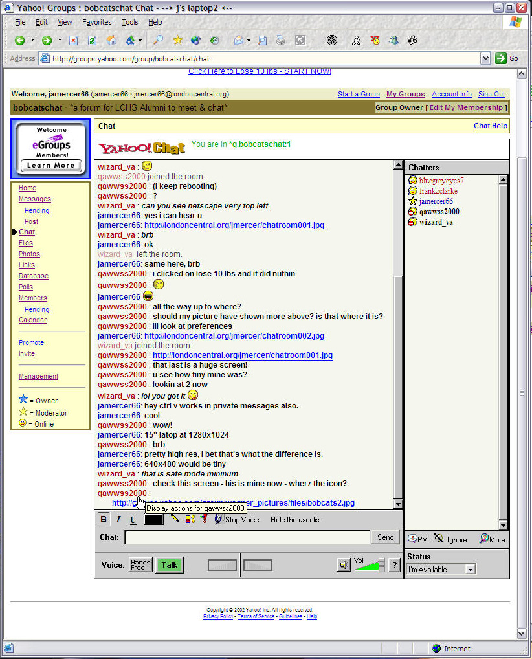Click Hide the user list
532x659 pixels.
point(296,520)
